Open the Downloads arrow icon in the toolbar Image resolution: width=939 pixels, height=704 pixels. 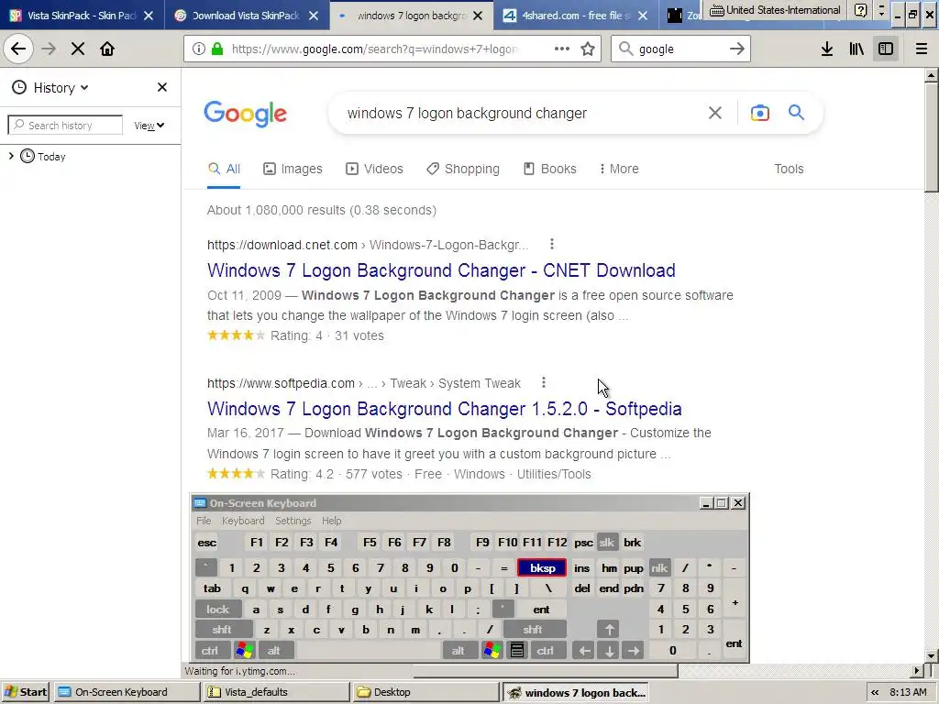827,49
